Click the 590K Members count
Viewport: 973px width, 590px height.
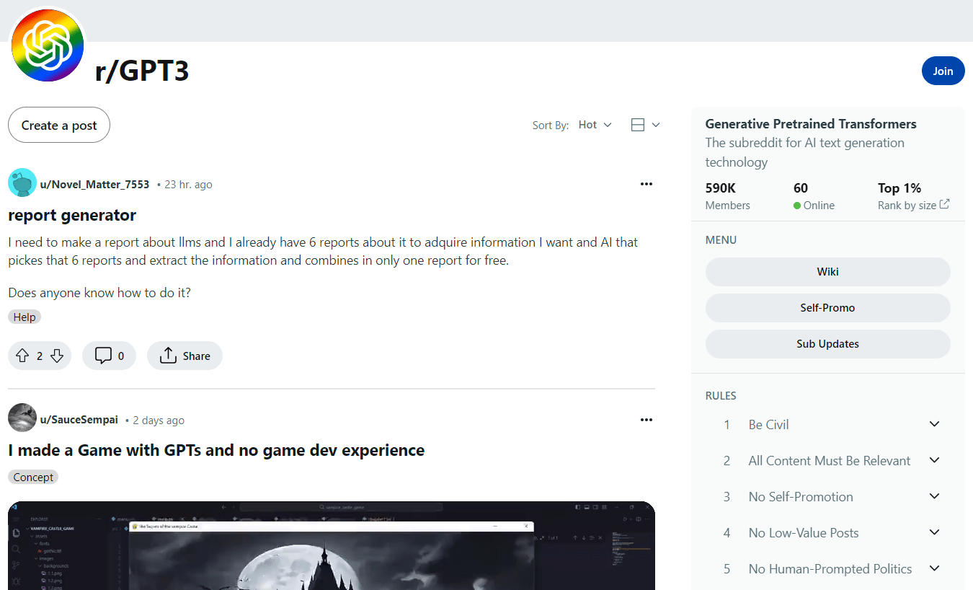[x=727, y=196]
